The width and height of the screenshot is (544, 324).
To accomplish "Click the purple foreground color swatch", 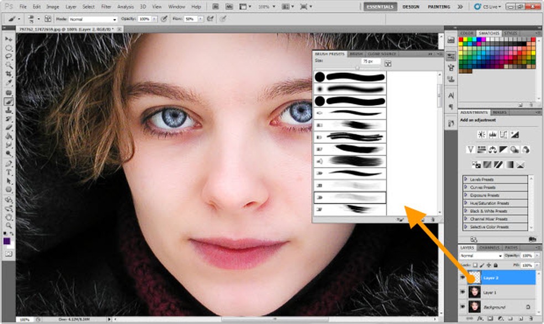I will [x=7, y=242].
